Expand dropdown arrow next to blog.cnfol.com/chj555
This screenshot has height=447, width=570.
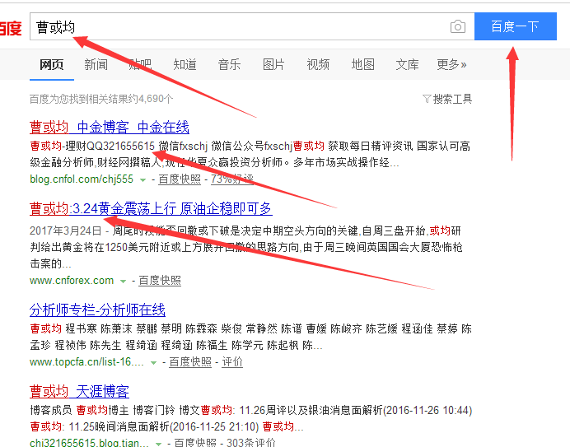pyautogui.click(x=142, y=180)
